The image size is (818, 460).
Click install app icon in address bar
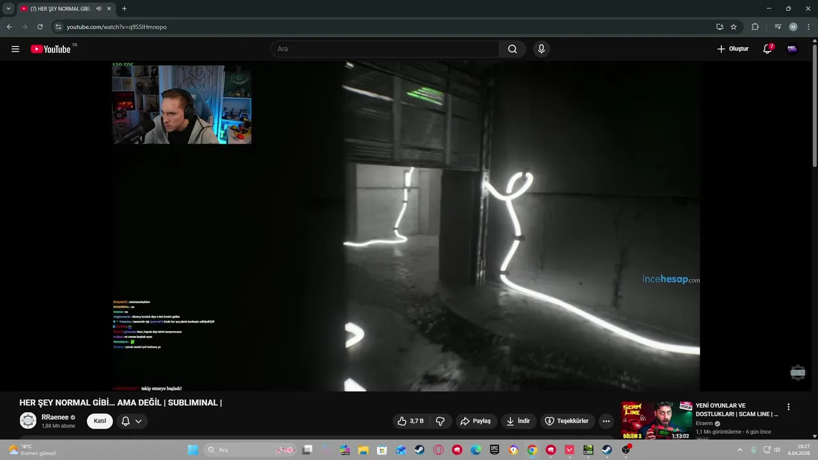coord(720,27)
